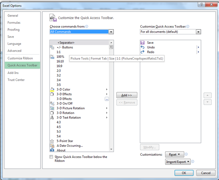Select the 4:3 aspect ratio command
The width and height of the screenshot is (219, 180).
80,122
